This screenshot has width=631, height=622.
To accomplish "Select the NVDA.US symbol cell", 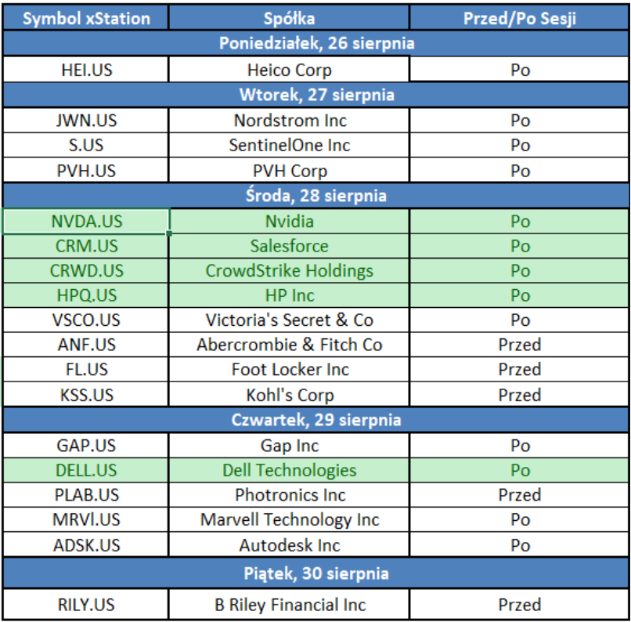I will [x=86, y=221].
